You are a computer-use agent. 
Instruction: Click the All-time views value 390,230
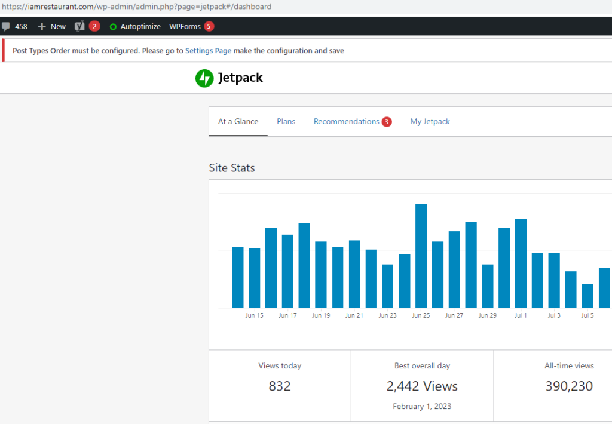[x=569, y=386]
